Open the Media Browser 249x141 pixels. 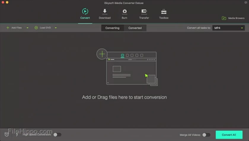[233, 18]
